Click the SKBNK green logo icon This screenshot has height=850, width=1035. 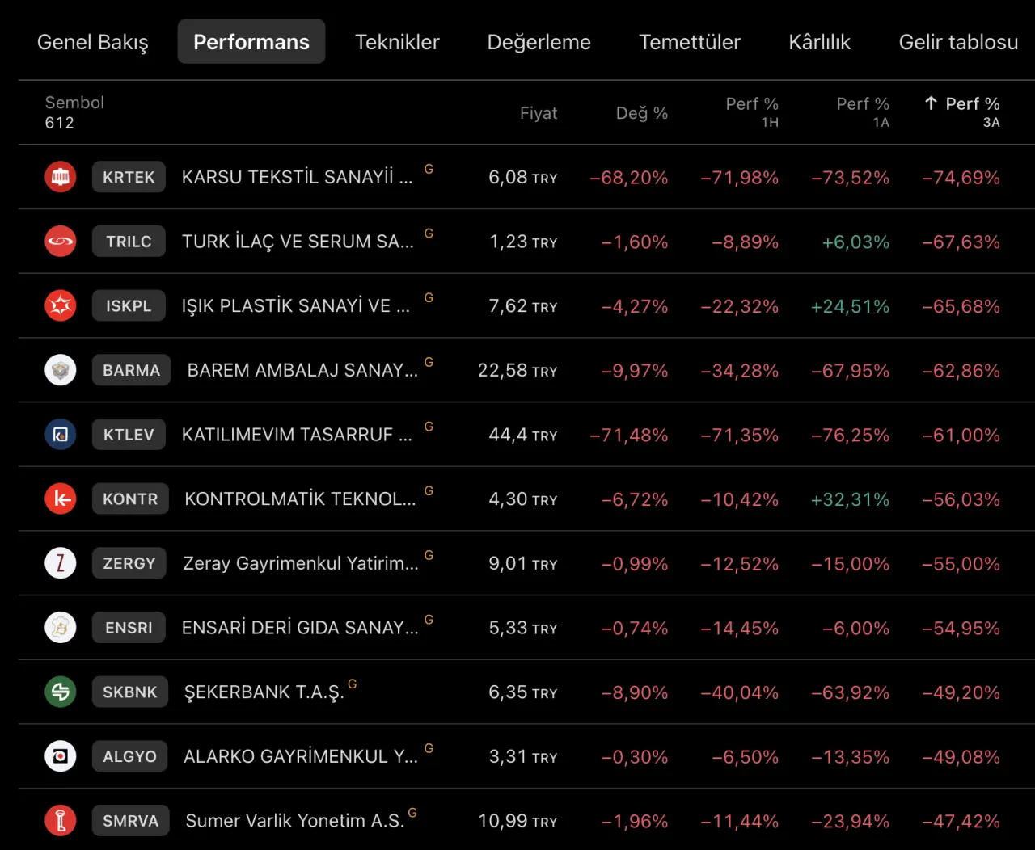[61, 692]
